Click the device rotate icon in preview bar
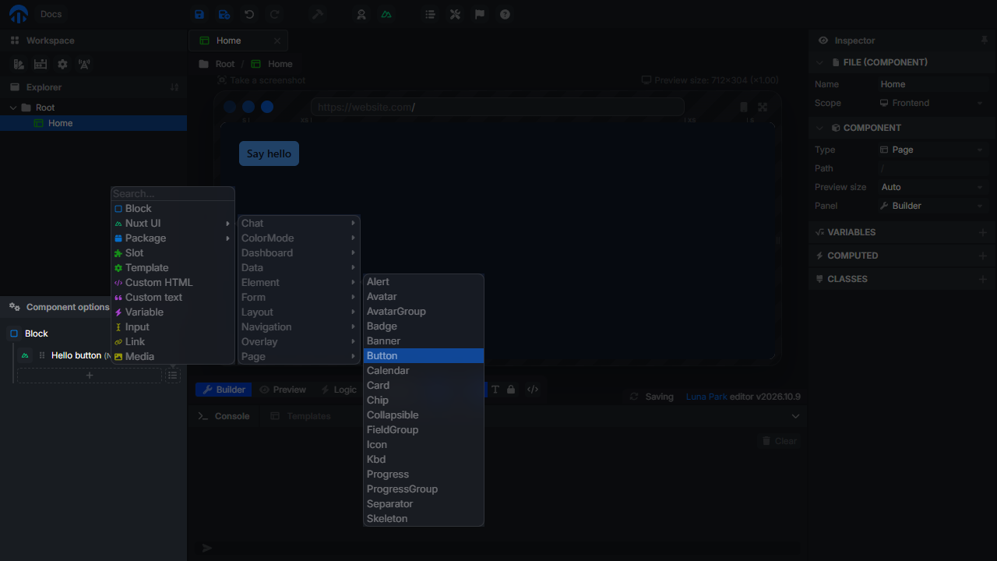Viewport: 997px width, 561px height. 743,107
